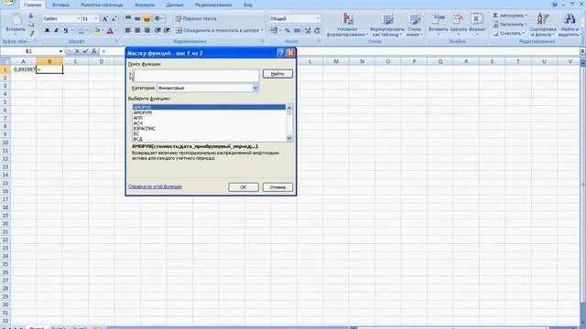
Task: Open the font name Calibri dropdown
Action: pyautogui.click(x=79, y=18)
